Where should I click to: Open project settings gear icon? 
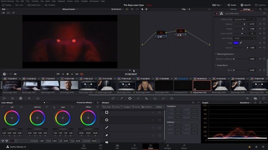(x=263, y=147)
